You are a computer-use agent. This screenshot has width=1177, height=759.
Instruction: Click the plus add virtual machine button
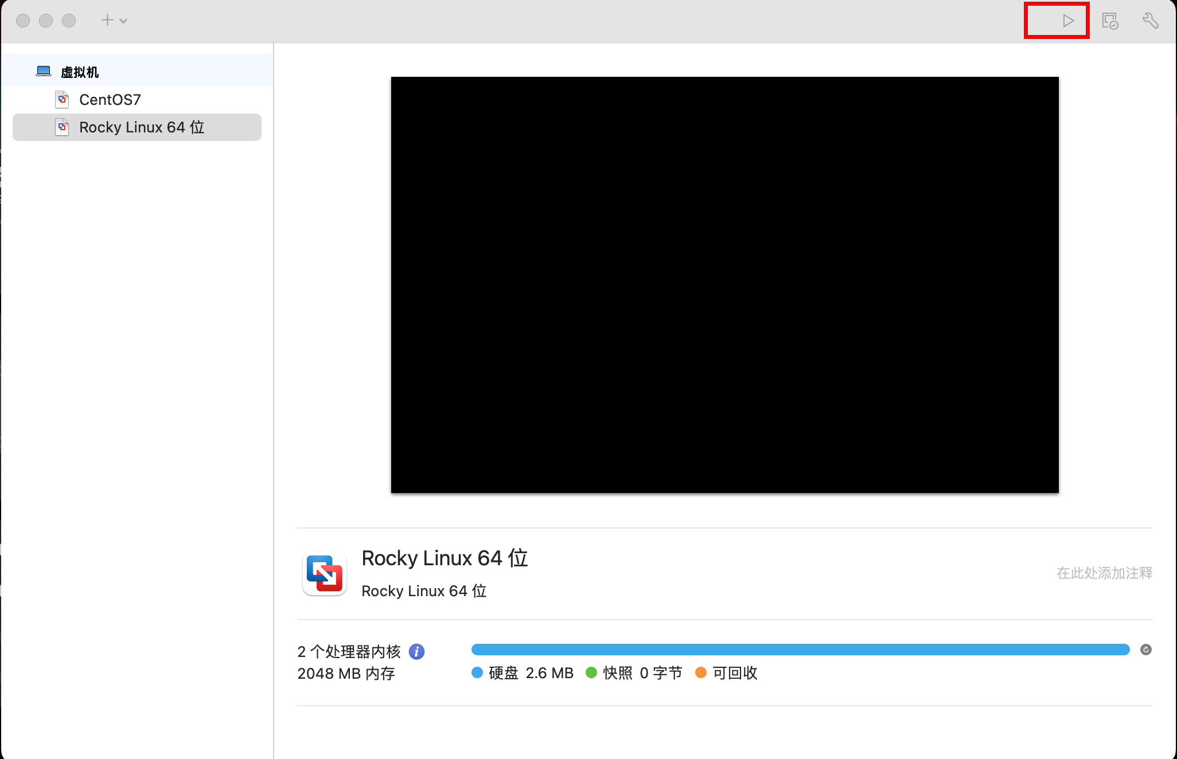click(x=107, y=20)
